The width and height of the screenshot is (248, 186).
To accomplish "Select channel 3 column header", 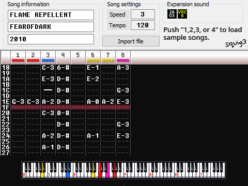I will pos(48,57).
